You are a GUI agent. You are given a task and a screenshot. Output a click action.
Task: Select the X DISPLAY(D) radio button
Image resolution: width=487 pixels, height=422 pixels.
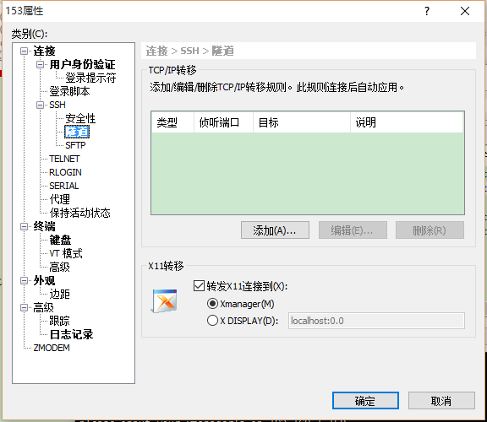(x=212, y=321)
